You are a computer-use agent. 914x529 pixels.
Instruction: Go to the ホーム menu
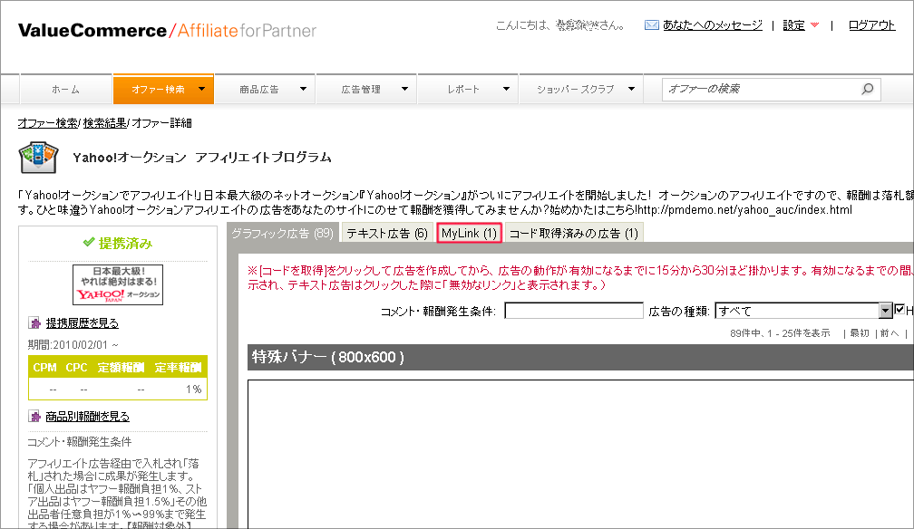66,89
